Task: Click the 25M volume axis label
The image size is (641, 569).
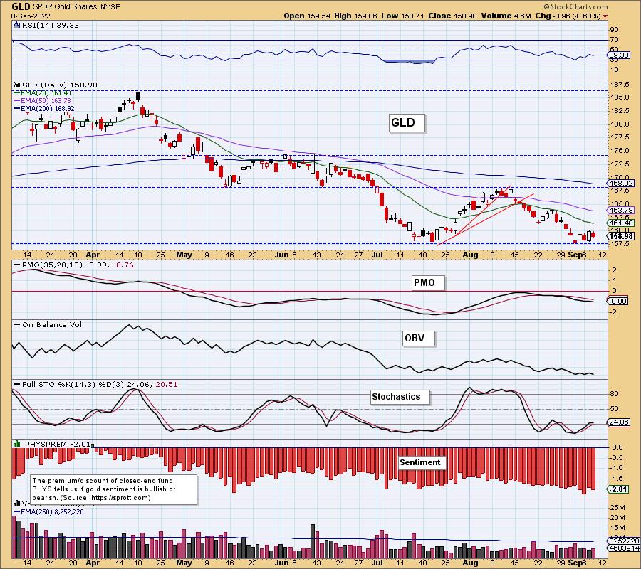Action: coord(617,508)
